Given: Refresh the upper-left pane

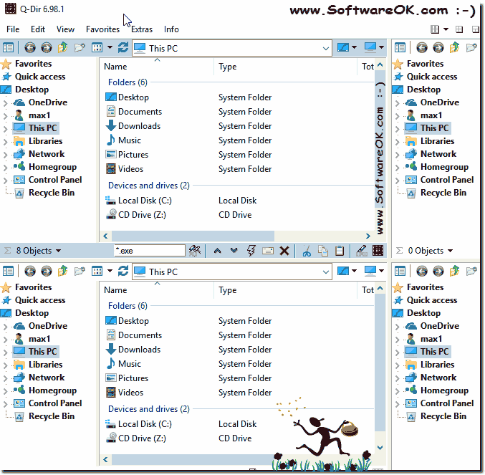Looking at the screenshot, I should pos(123,48).
